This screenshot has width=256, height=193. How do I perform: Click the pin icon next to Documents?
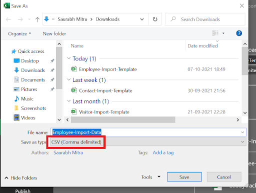tap(52, 80)
